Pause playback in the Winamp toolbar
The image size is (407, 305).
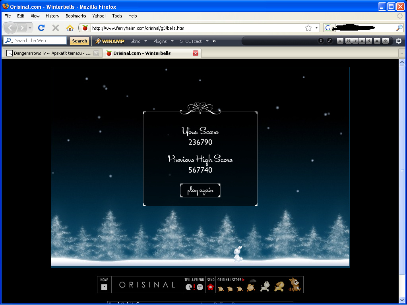point(362,41)
